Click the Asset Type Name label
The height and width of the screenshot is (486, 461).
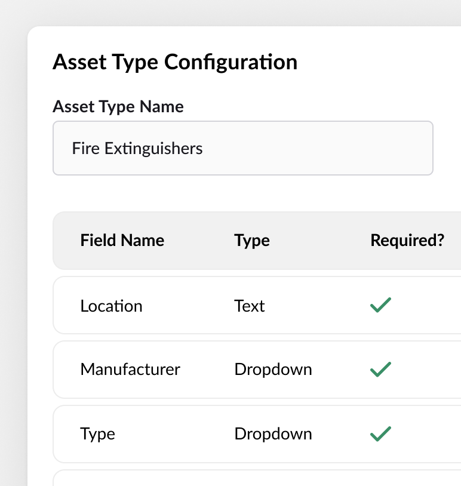pyautogui.click(x=118, y=106)
